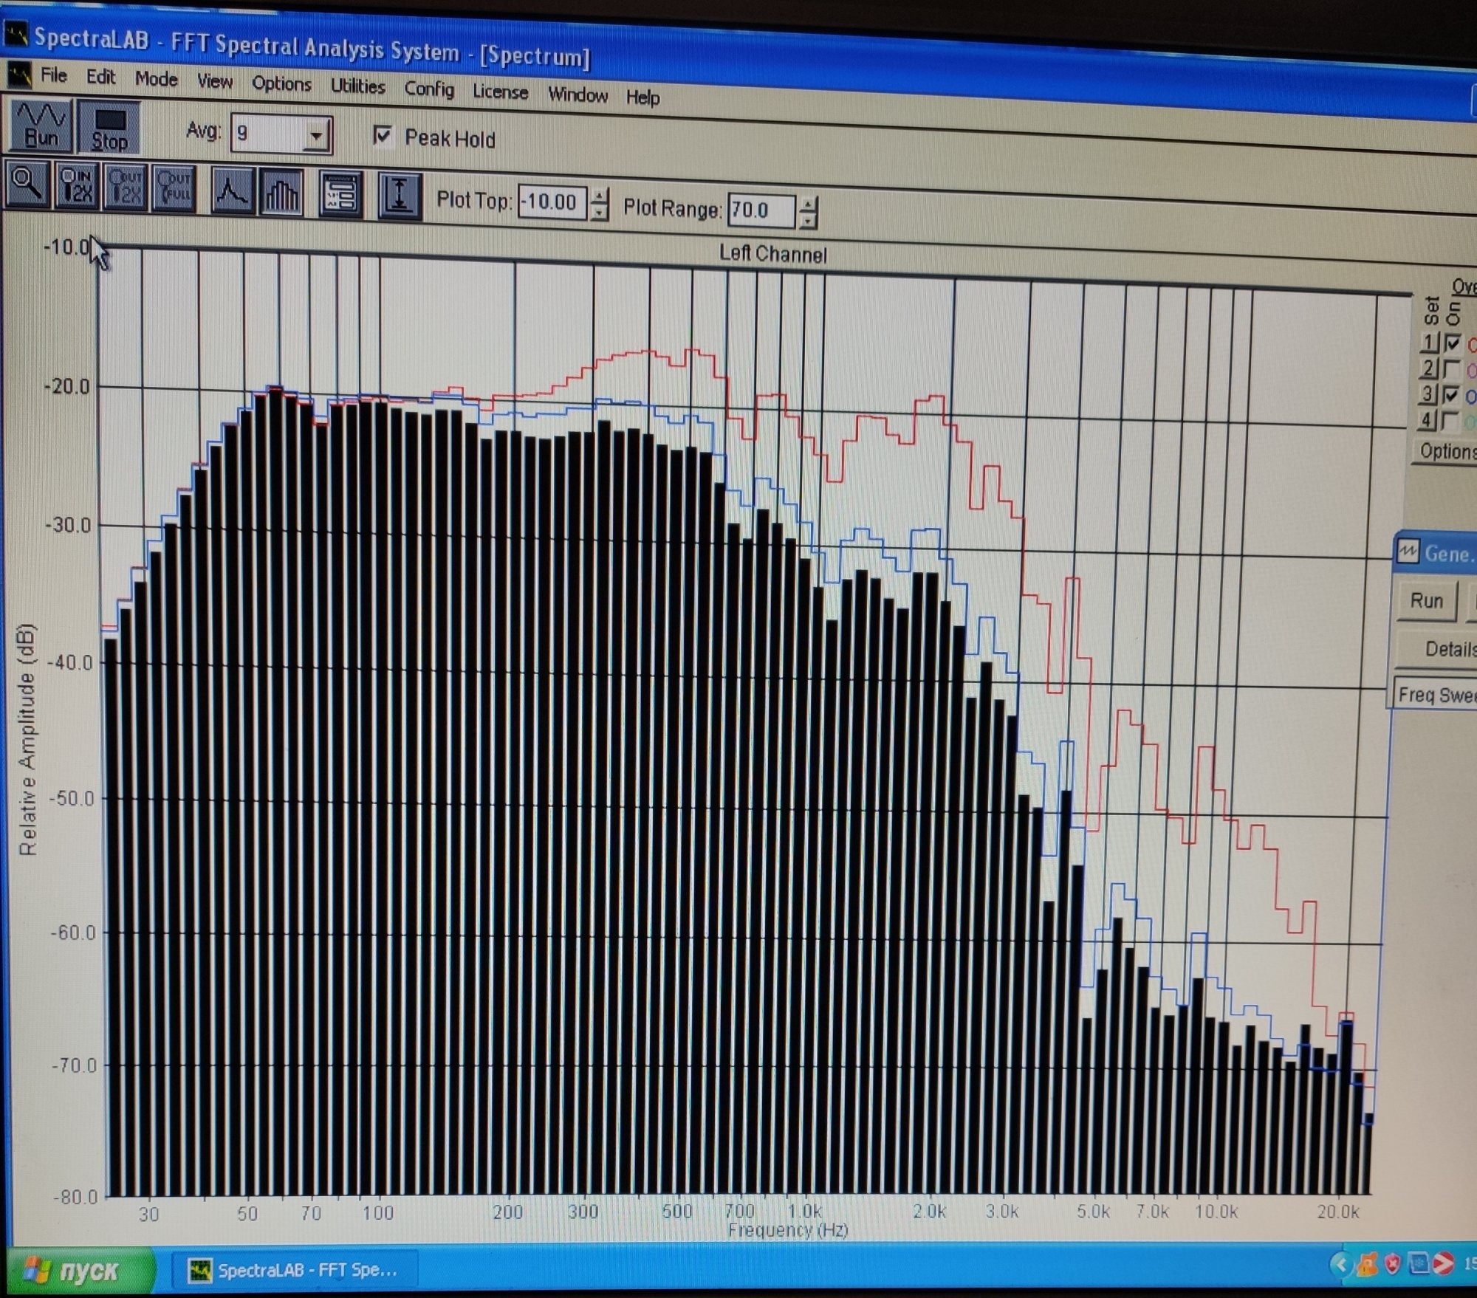Screen dimensions: 1477x1298
Task: Open the Avg dropdown list
Action: click(x=316, y=137)
